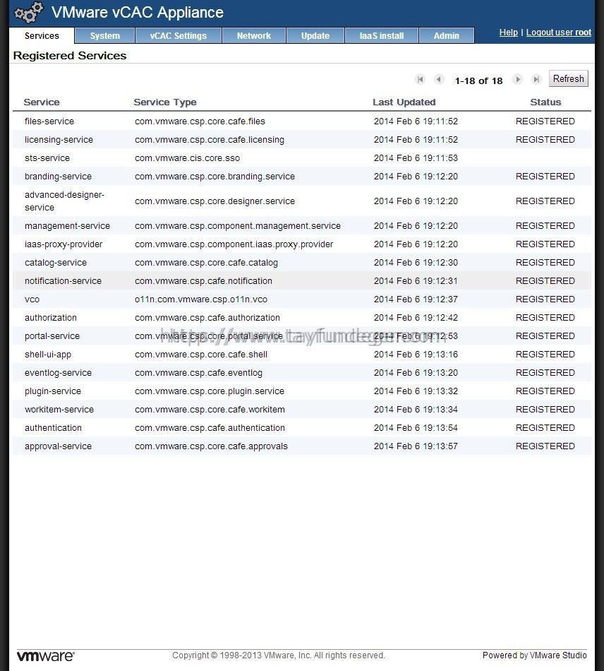
Task: Click timestamp 2014 Feb 6 19:12:30
Action: coord(416,263)
